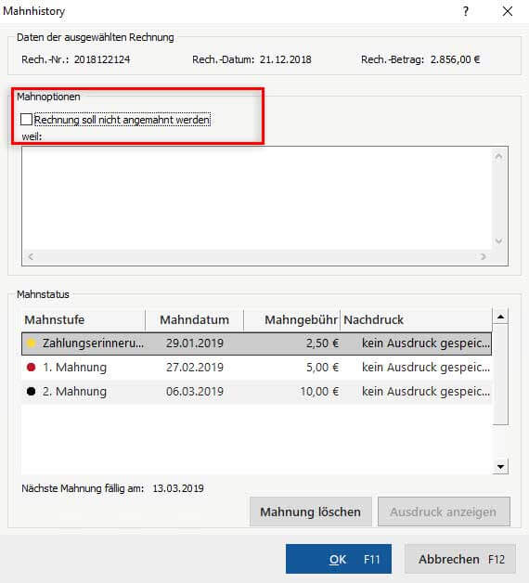
Task: Click the text box scroll left arrow
Action: pyautogui.click(x=31, y=256)
